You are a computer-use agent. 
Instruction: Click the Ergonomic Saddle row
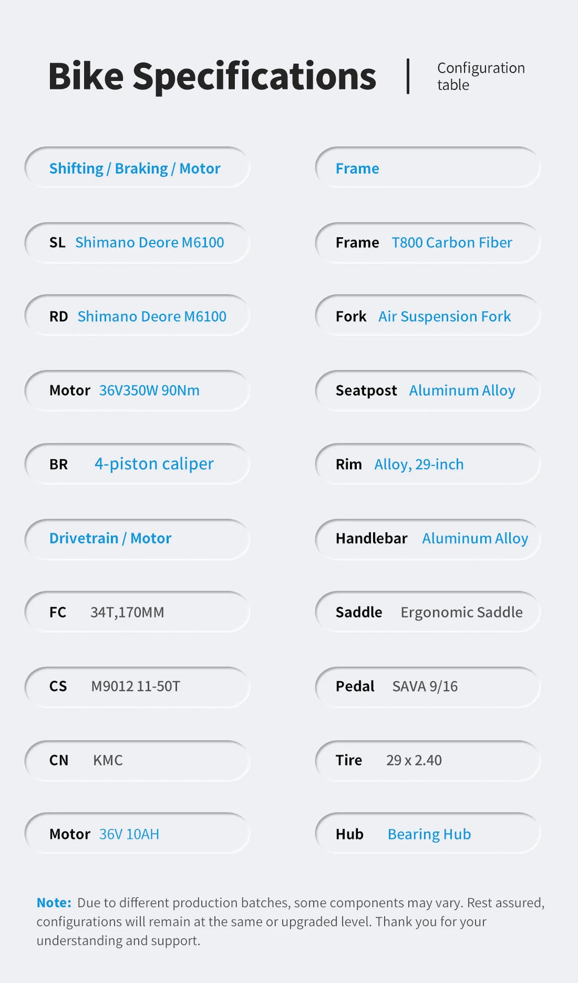click(x=427, y=612)
